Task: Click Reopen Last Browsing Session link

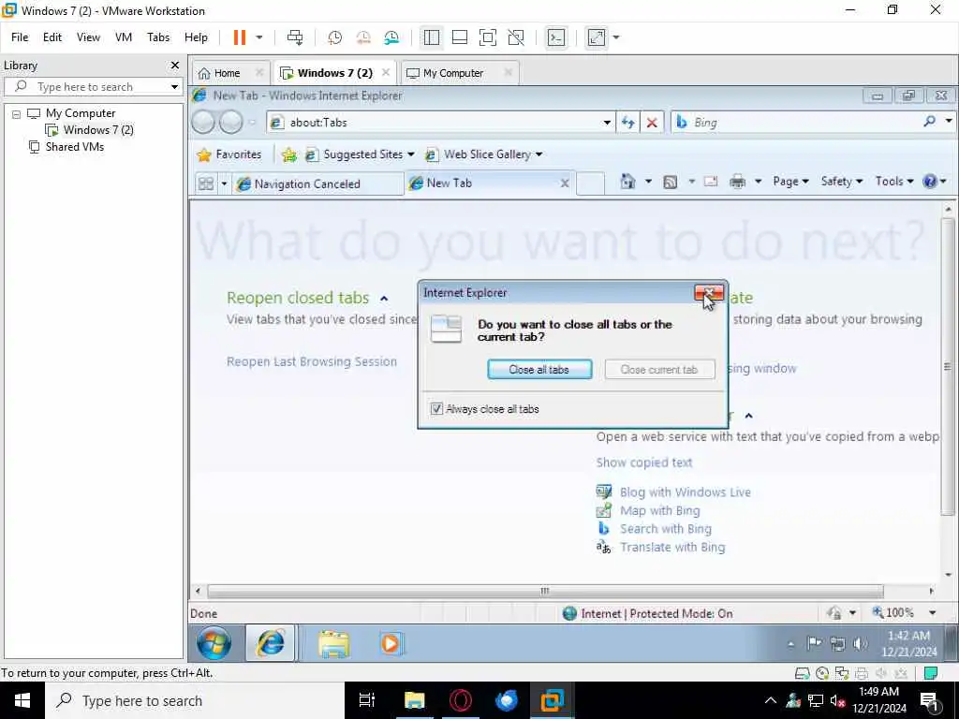Action: pyautogui.click(x=311, y=361)
